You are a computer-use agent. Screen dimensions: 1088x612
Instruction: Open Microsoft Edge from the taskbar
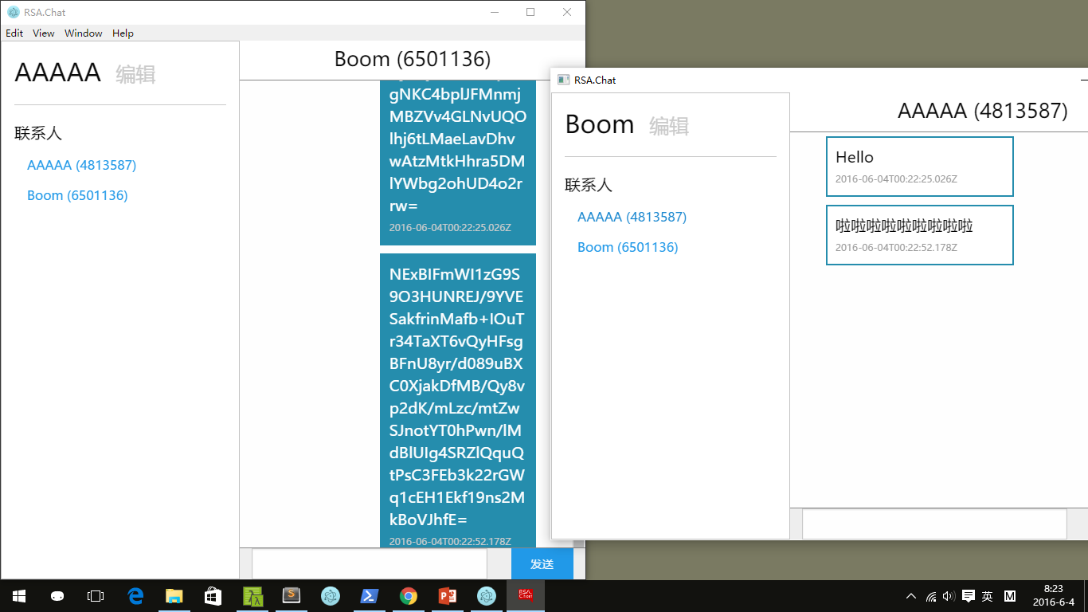(135, 595)
